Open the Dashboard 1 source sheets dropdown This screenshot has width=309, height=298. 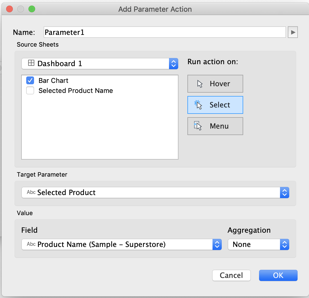(173, 63)
